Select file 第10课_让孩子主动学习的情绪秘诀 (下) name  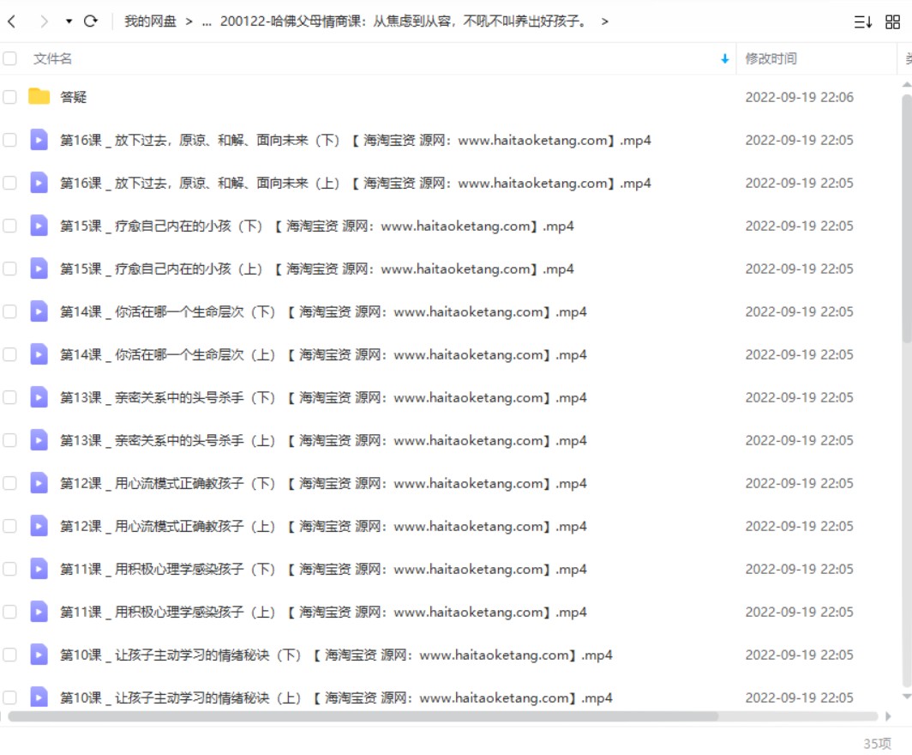coord(336,655)
